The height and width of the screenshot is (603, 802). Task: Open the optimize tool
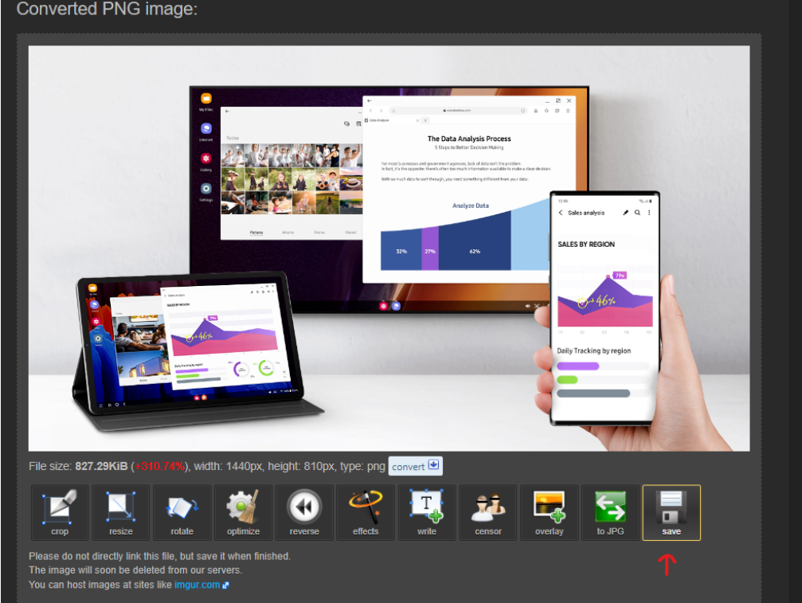[x=243, y=512]
